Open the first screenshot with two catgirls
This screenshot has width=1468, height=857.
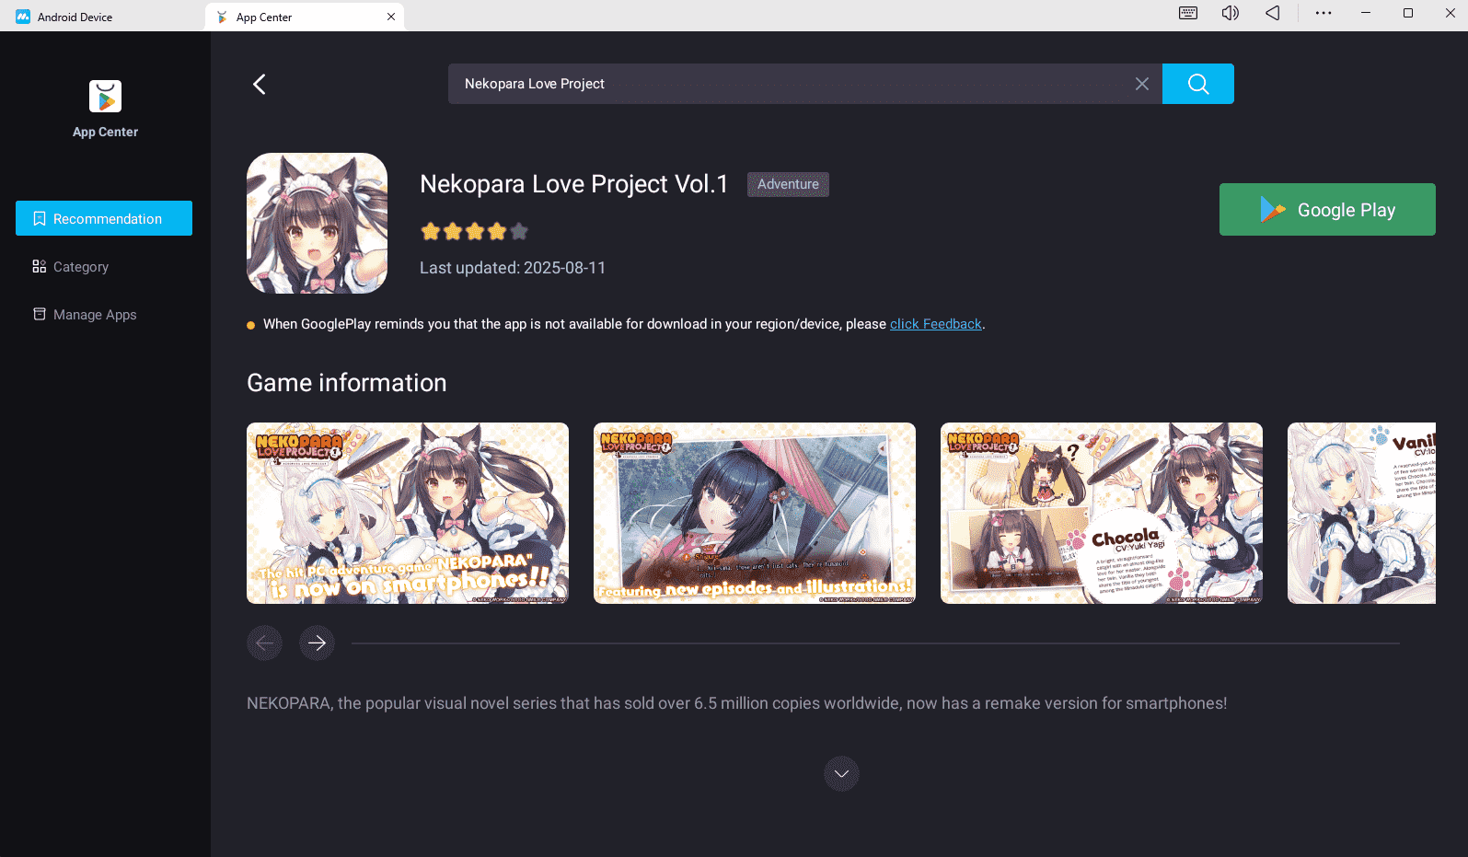point(408,513)
